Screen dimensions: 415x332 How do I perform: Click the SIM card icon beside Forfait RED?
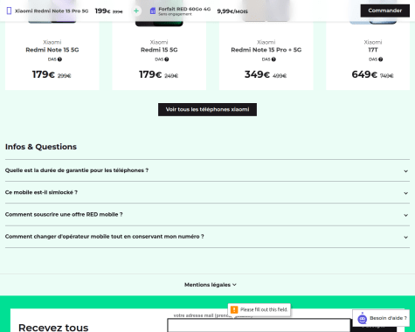[x=153, y=11]
